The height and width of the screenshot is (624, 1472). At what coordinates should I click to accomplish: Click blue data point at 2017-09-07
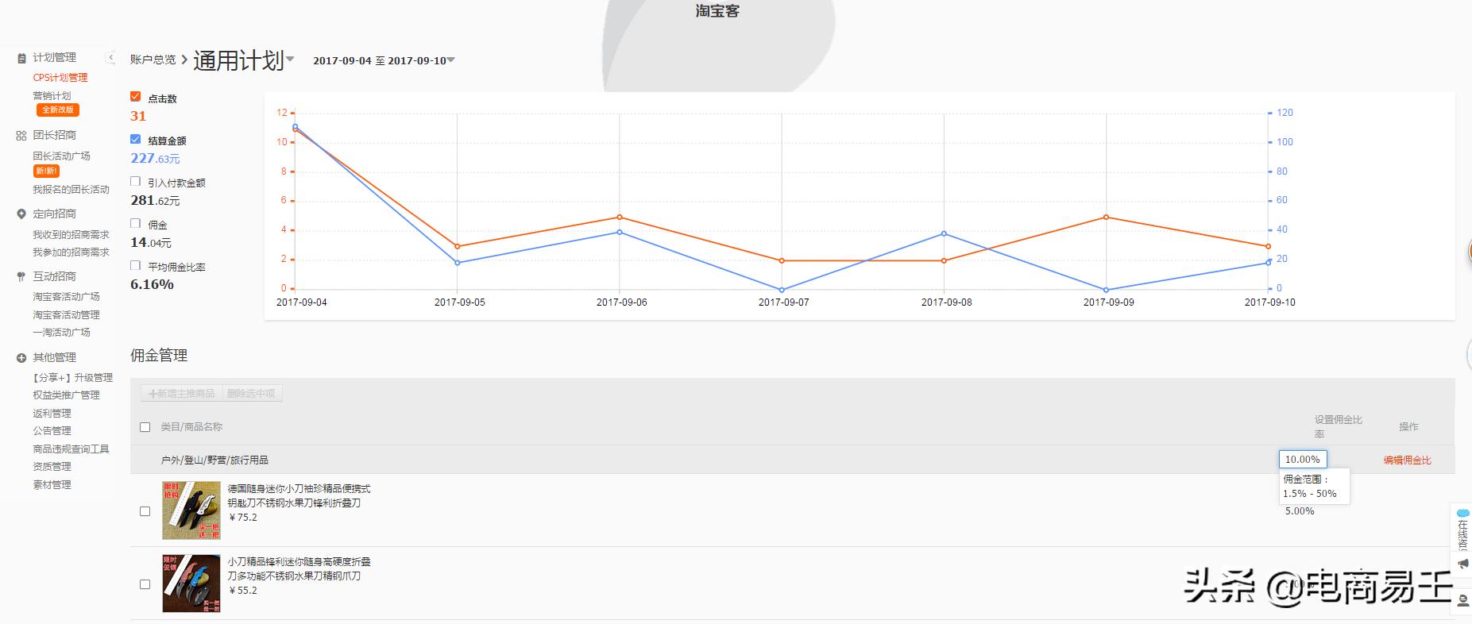782,291
